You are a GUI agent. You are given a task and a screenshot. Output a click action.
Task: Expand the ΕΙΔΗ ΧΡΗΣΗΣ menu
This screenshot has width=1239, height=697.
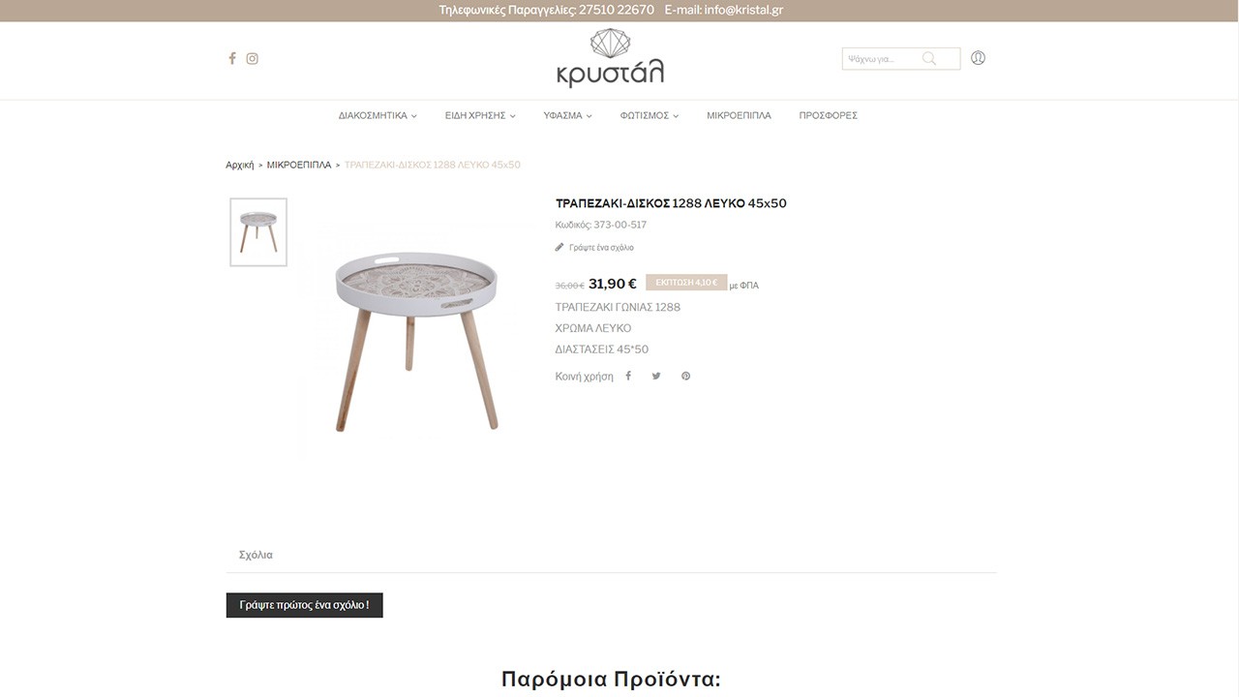point(480,115)
